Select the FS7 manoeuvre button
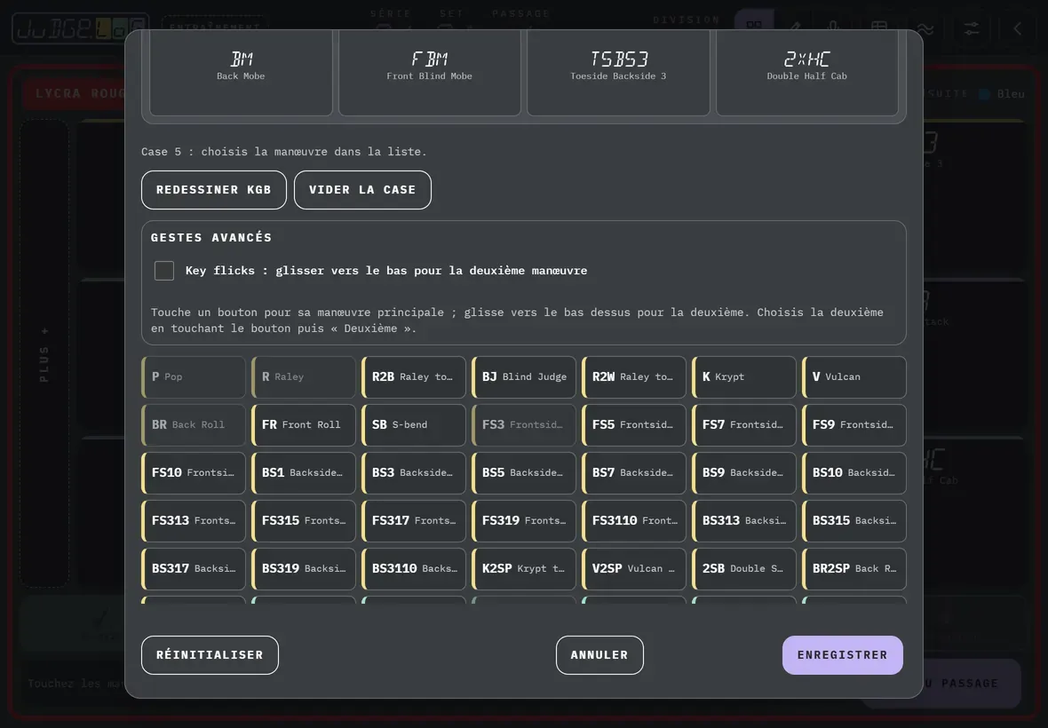The width and height of the screenshot is (1048, 728). click(x=744, y=424)
